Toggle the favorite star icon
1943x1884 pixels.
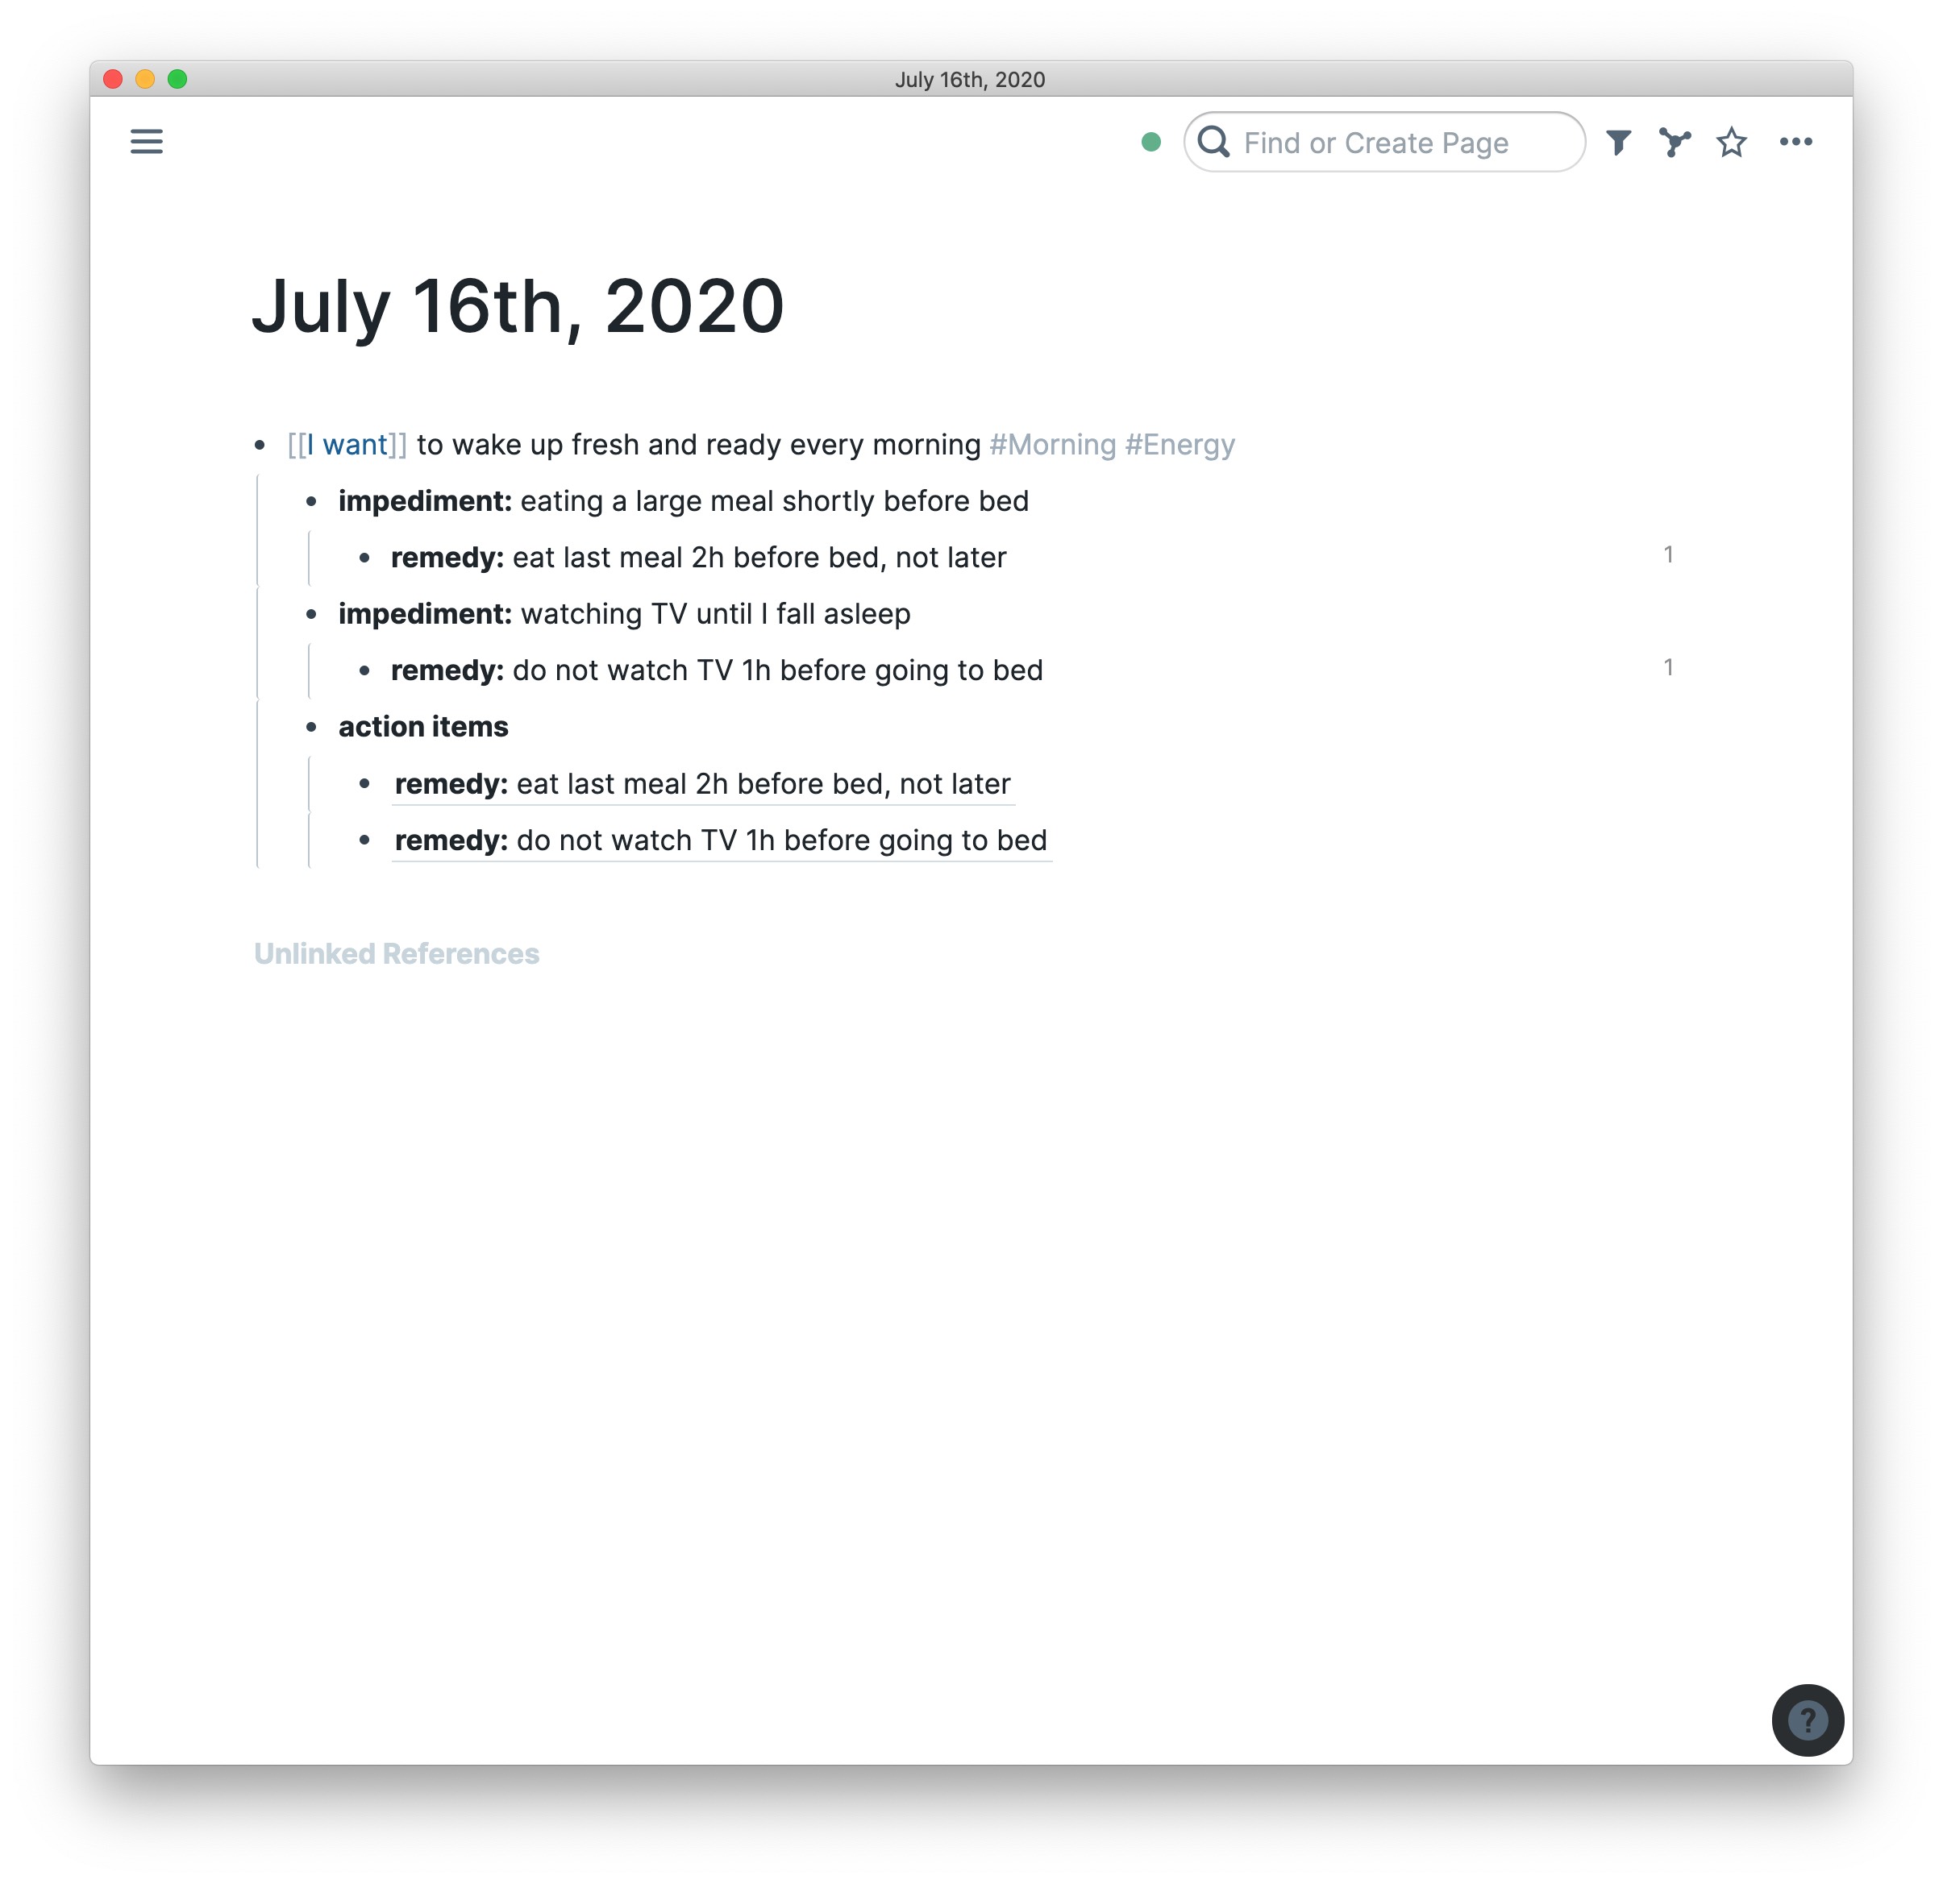(1737, 142)
